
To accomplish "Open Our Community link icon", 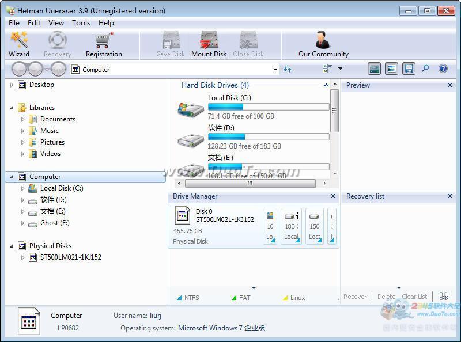I will click(x=323, y=40).
